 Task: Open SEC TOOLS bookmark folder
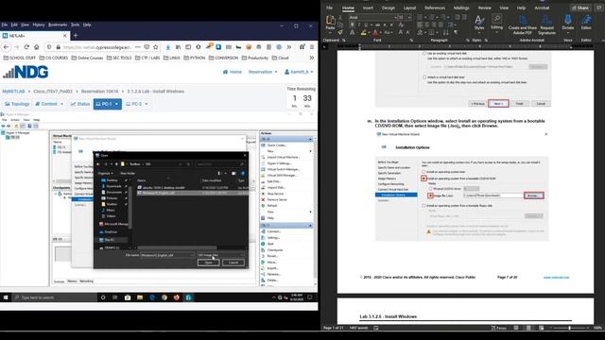[x=119, y=58]
